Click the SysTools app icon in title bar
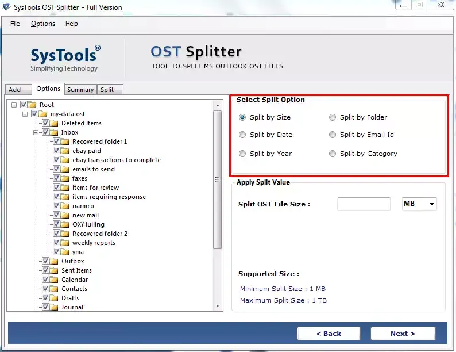This screenshot has width=456, height=352. click(x=6, y=7)
